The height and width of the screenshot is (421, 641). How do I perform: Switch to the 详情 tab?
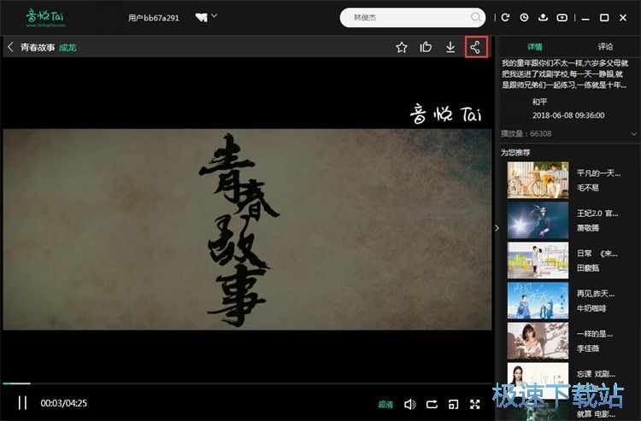pos(535,47)
